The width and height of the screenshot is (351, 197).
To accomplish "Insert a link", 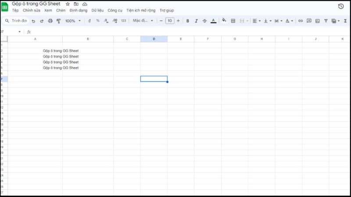I will 301,21.
